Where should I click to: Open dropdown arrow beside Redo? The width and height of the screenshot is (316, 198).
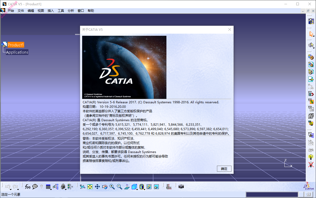tap(18, 189)
